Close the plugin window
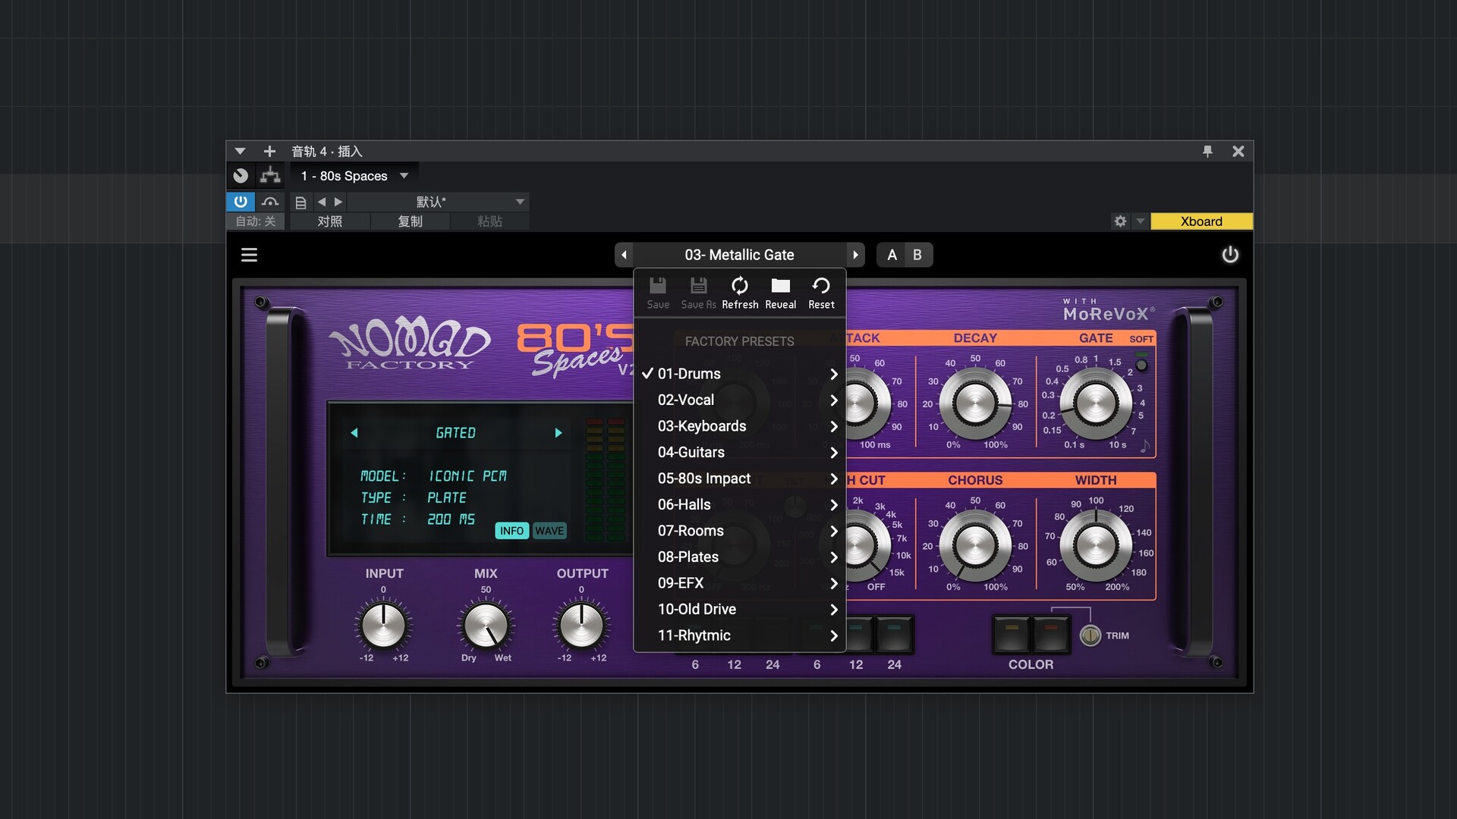Image resolution: width=1457 pixels, height=819 pixels. coord(1238,152)
